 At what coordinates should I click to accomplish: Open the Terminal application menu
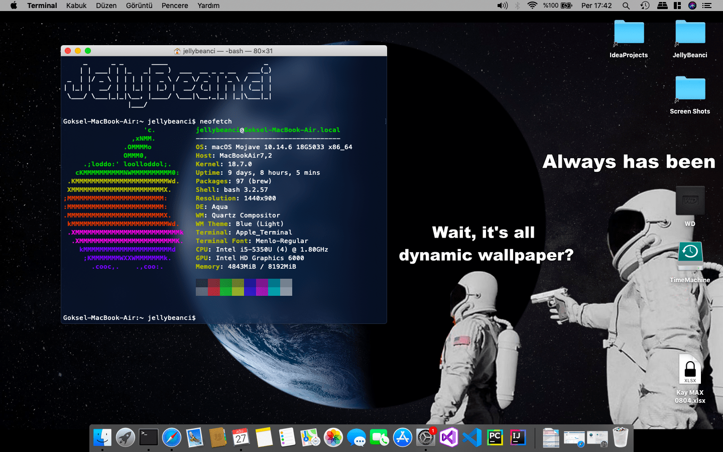click(42, 6)
